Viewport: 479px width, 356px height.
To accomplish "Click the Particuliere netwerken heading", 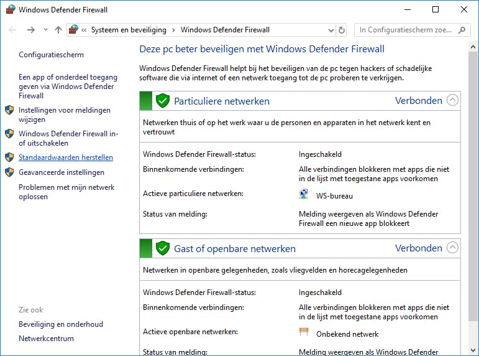I will [222, 101].
